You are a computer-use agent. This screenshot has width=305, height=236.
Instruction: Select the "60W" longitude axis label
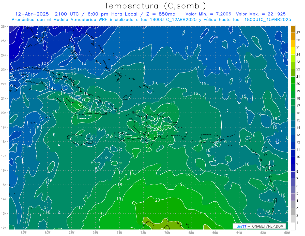pyautogui.click(x=287, y=232)
